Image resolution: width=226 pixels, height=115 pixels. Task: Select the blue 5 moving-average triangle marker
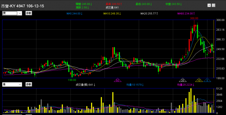[x=207, y=80]
